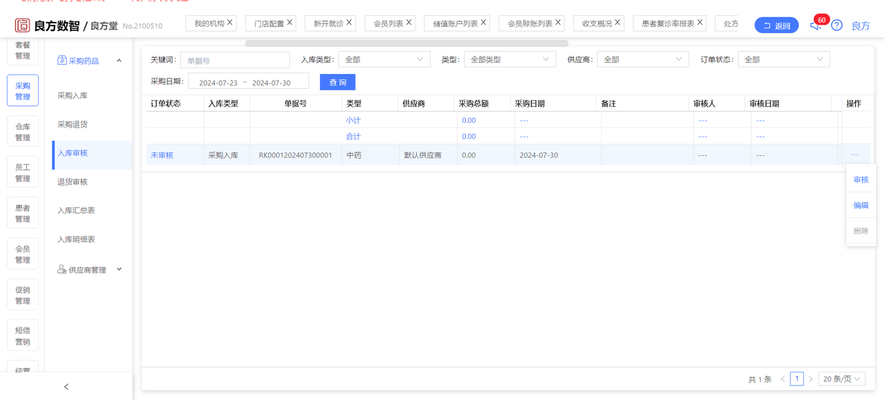Open the 20 条/页 page size dropdown

(842, 379)
